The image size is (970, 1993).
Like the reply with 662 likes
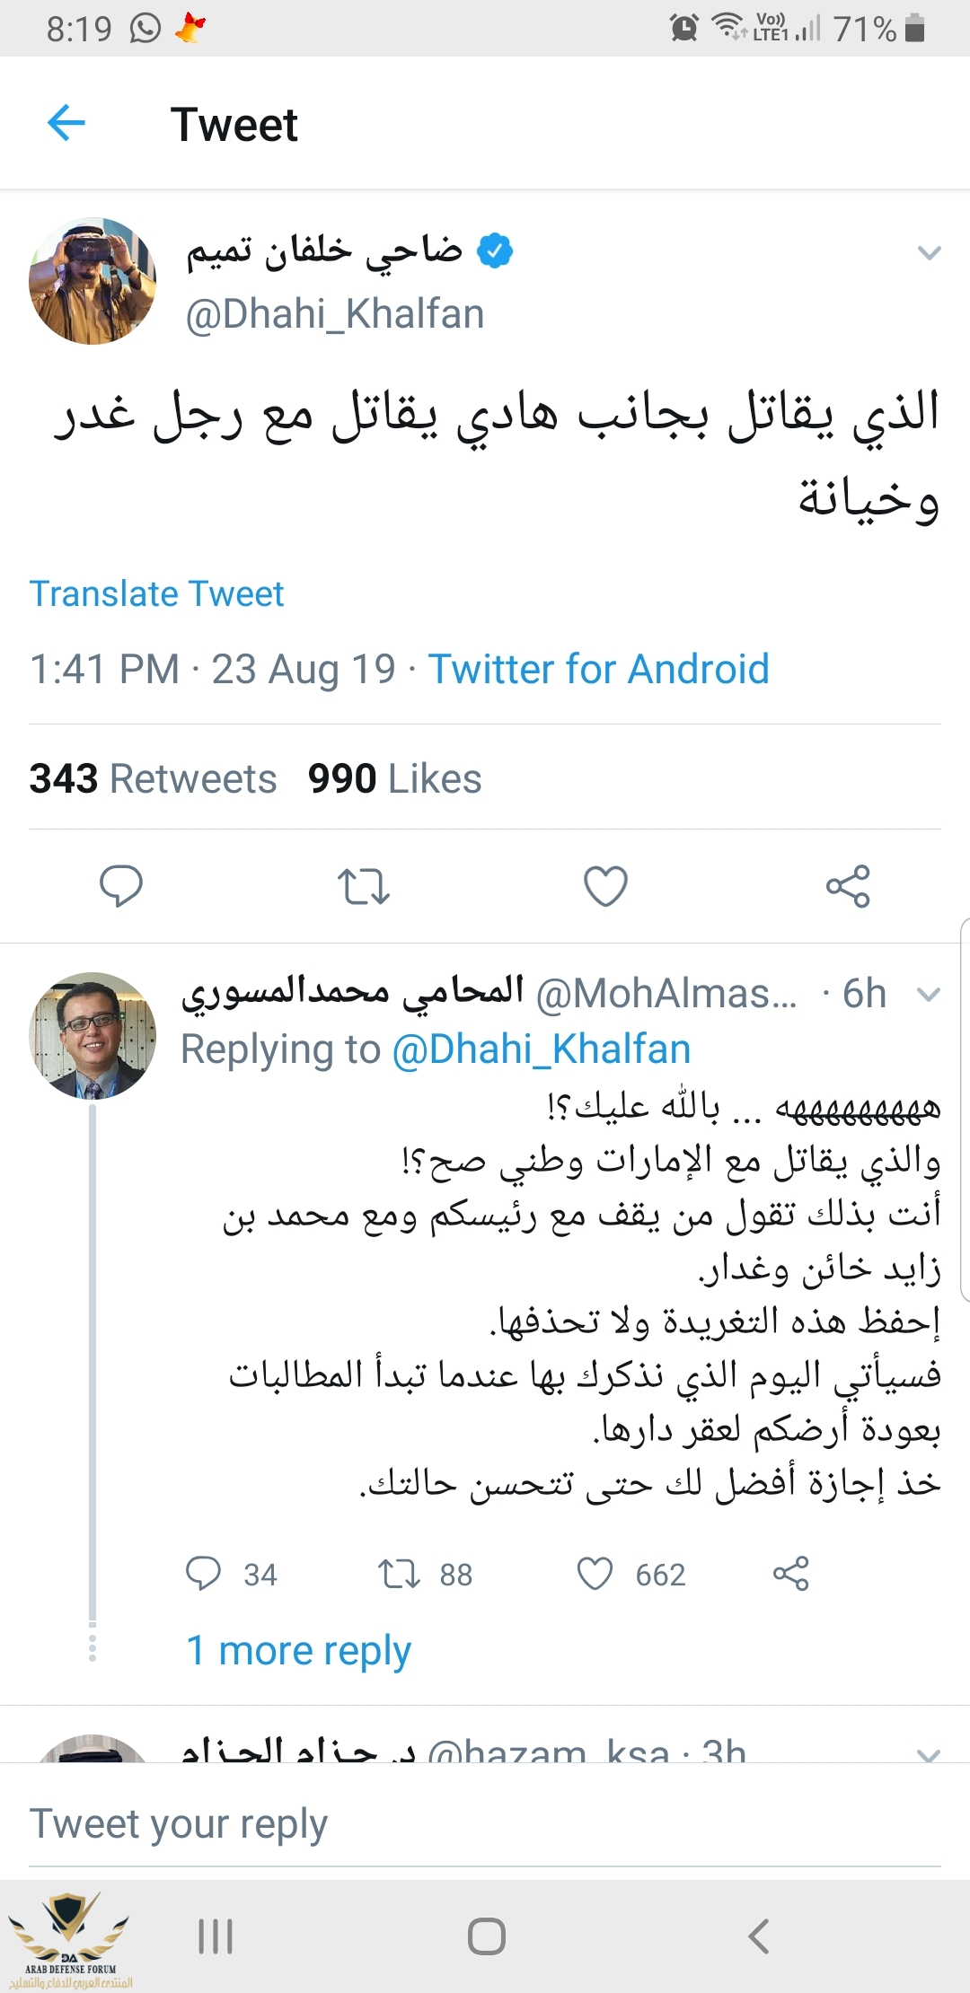(595, 1574)
